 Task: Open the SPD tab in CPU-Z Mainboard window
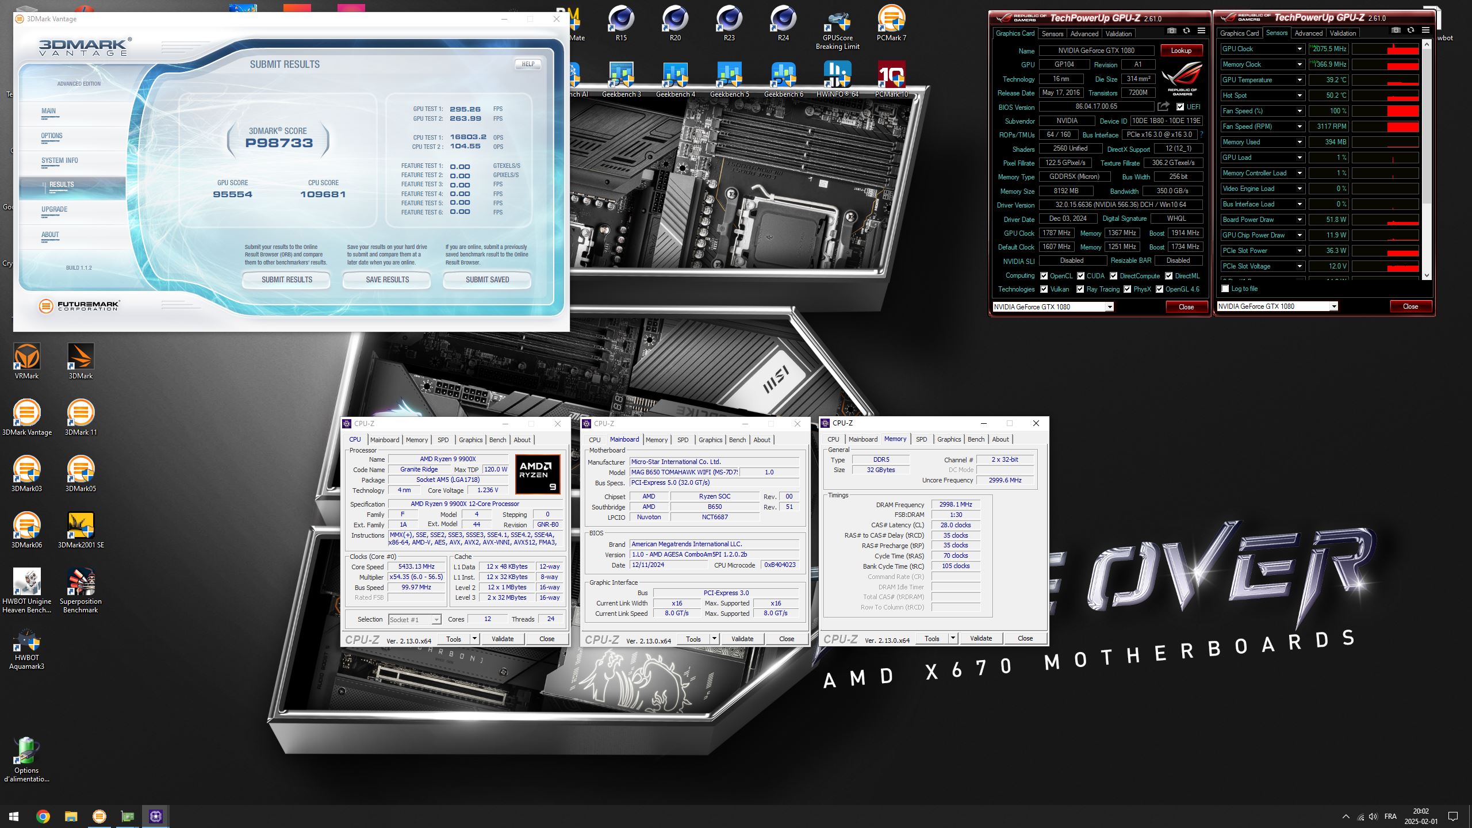pos(683,440)
